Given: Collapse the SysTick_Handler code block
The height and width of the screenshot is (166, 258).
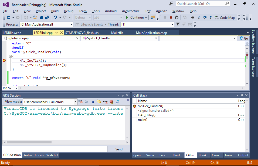Looking at the screenshot, I should pyautogui.click(x=10, y=56).
